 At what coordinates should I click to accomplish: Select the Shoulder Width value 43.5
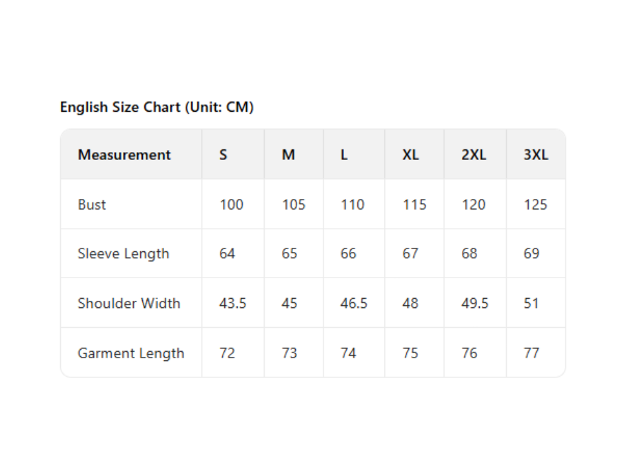coord(233,303)
